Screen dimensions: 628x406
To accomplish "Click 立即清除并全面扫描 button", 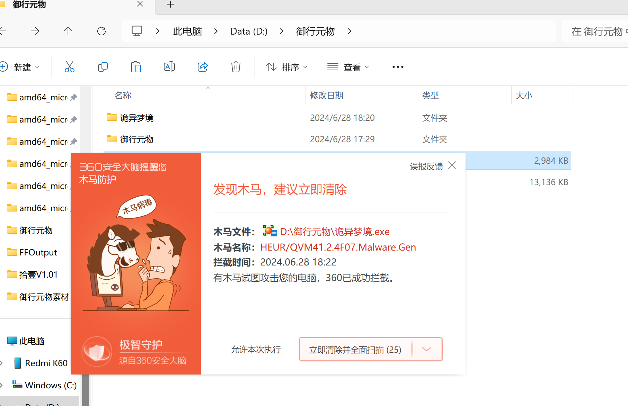I will point(355,350).
